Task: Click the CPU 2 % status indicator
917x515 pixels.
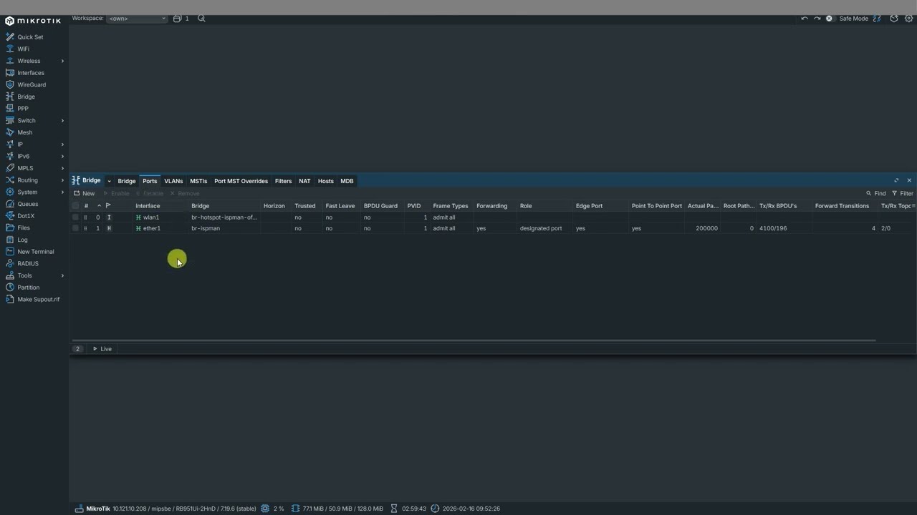Action: point(272,509)
